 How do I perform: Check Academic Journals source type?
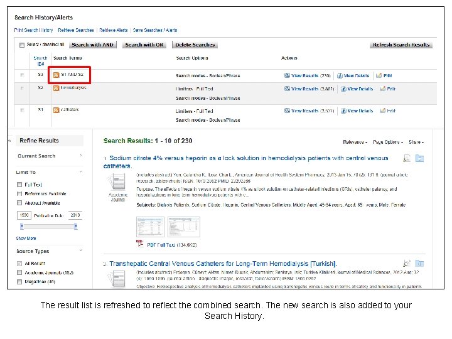coord(19,272)
